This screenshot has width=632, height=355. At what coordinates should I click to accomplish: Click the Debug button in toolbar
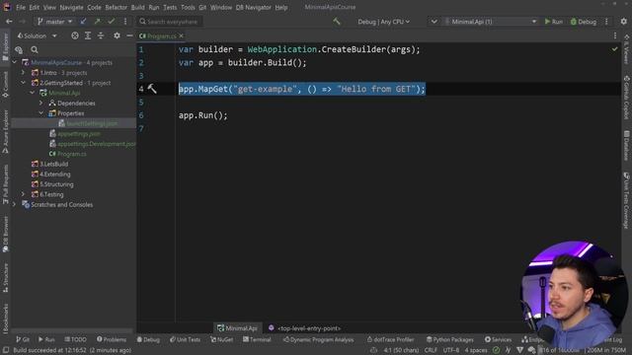[x=584, y=22]
